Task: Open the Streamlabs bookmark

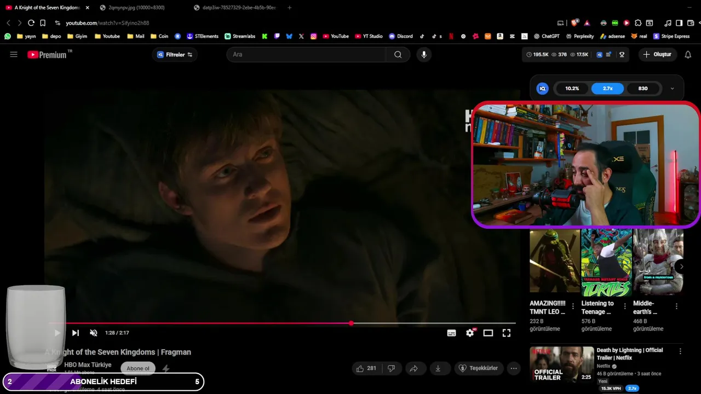Action: 240,36
